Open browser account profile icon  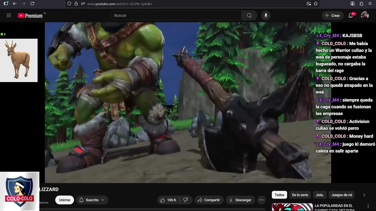click(x=353, y=4)
